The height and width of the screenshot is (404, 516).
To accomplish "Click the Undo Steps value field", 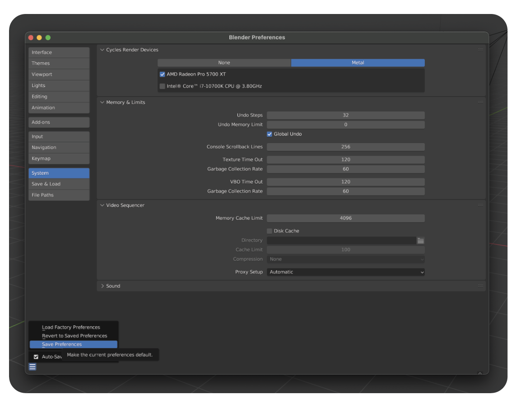I will pos(345,115).
